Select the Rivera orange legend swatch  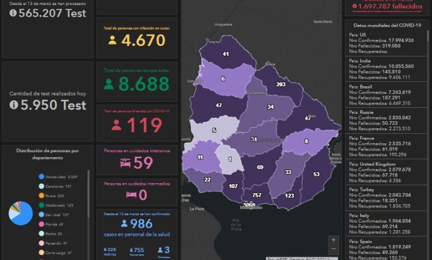click(42, 195)
